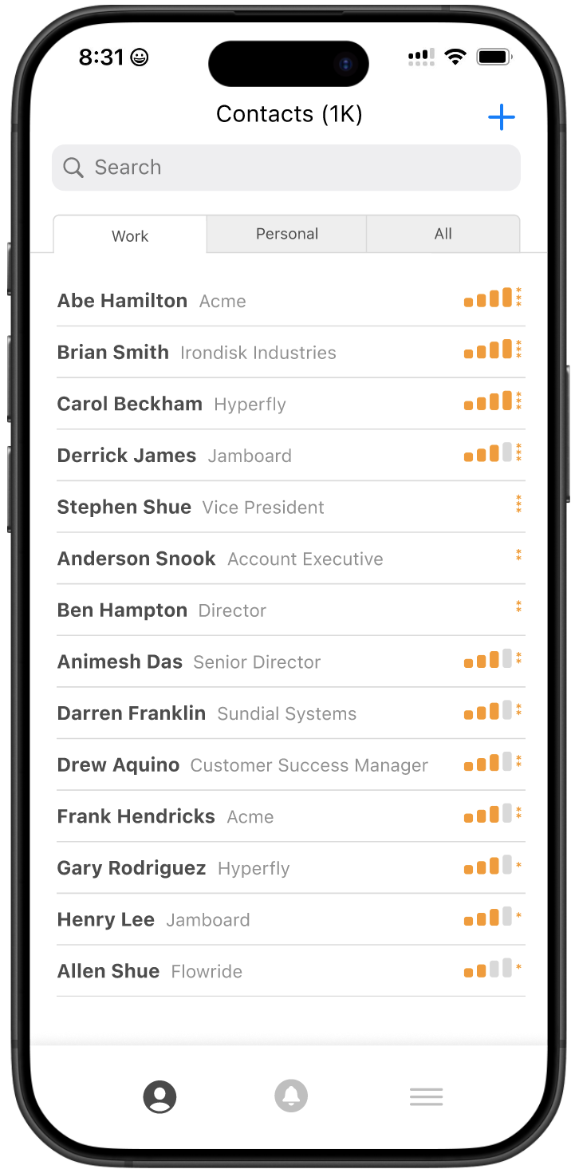This screenshot has width=571, height=1173.
Task: Select Drew Aquino contact row
Action: 119,765
